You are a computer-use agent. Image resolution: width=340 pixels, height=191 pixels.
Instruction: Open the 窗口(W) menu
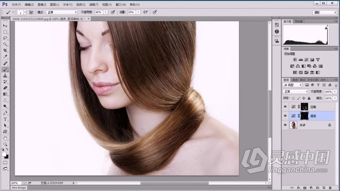point(121,5)
